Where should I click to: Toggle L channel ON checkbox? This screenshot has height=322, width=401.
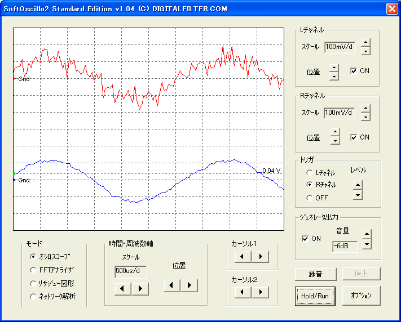tap(354, 71)
